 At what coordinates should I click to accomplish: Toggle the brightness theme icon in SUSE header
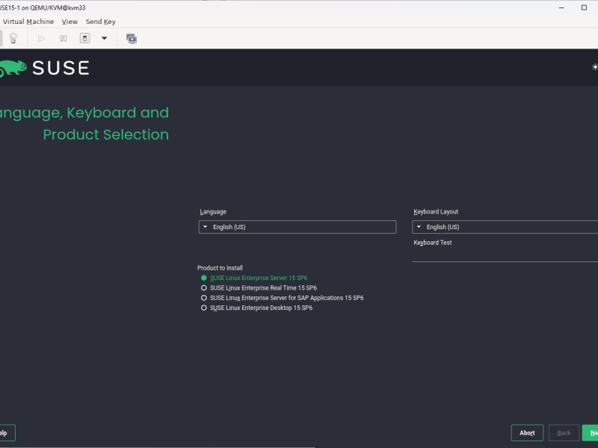tap(594, 67)
